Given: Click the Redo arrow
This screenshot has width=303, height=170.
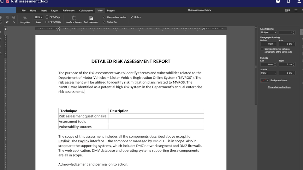Looking at the screenshot, I should click(x=14, y=22).
